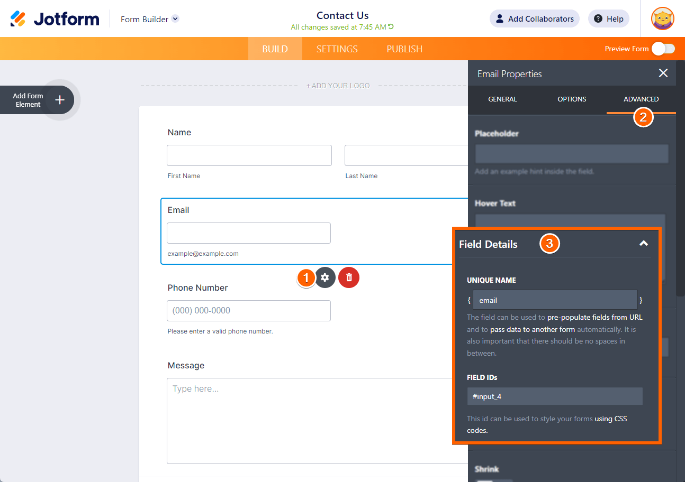Switch to the BUILD tab
The width and height of the screenshot is (685, 482).
coord(275,49)
